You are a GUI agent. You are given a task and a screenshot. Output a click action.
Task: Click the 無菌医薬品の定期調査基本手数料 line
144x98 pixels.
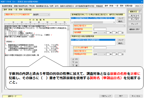pyautogui.click(x=31, y=45)
